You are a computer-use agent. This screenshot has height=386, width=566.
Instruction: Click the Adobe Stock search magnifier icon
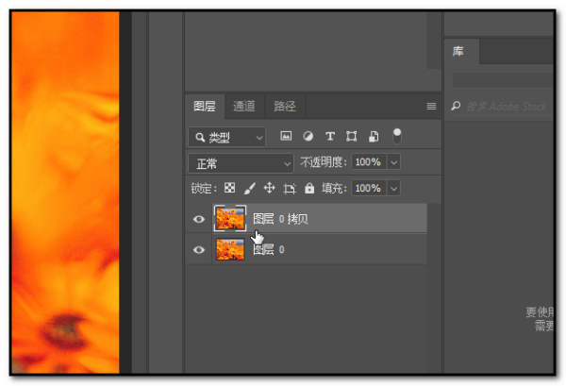[x=456, y=106]
